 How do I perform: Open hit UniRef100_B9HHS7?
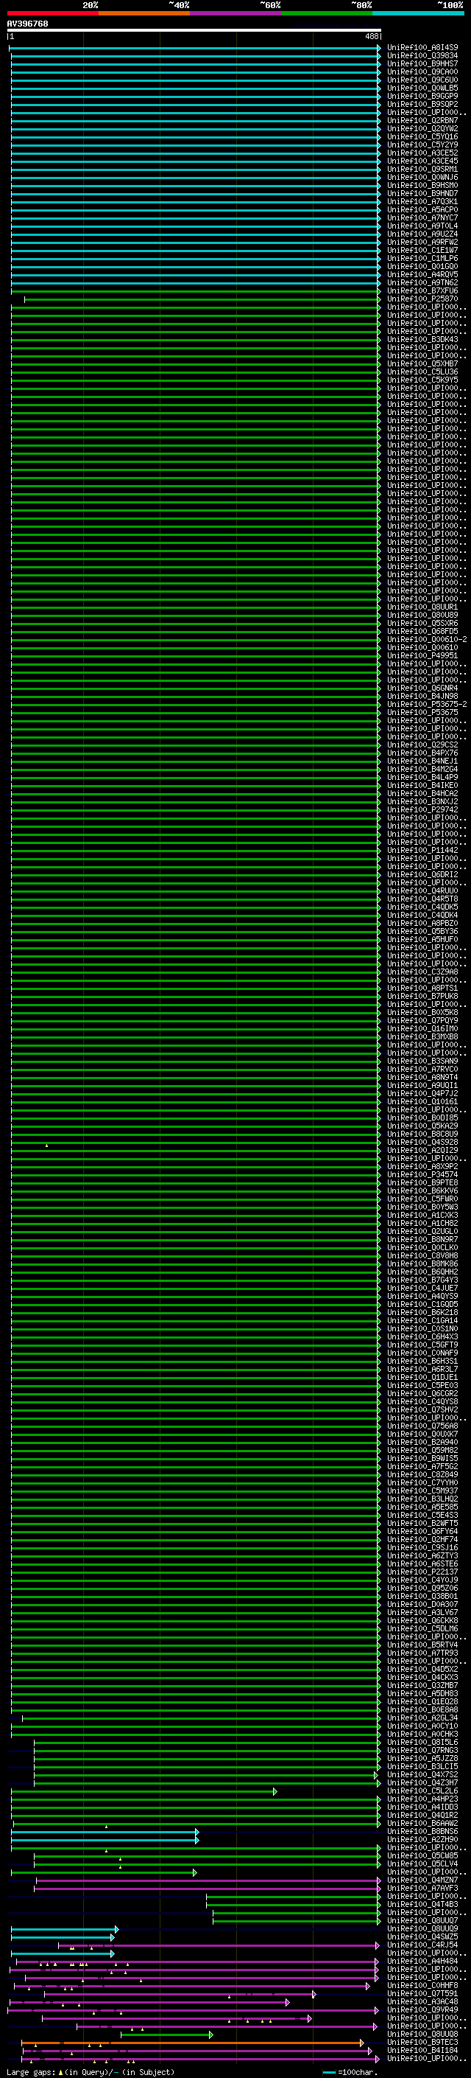coord(422,63)
